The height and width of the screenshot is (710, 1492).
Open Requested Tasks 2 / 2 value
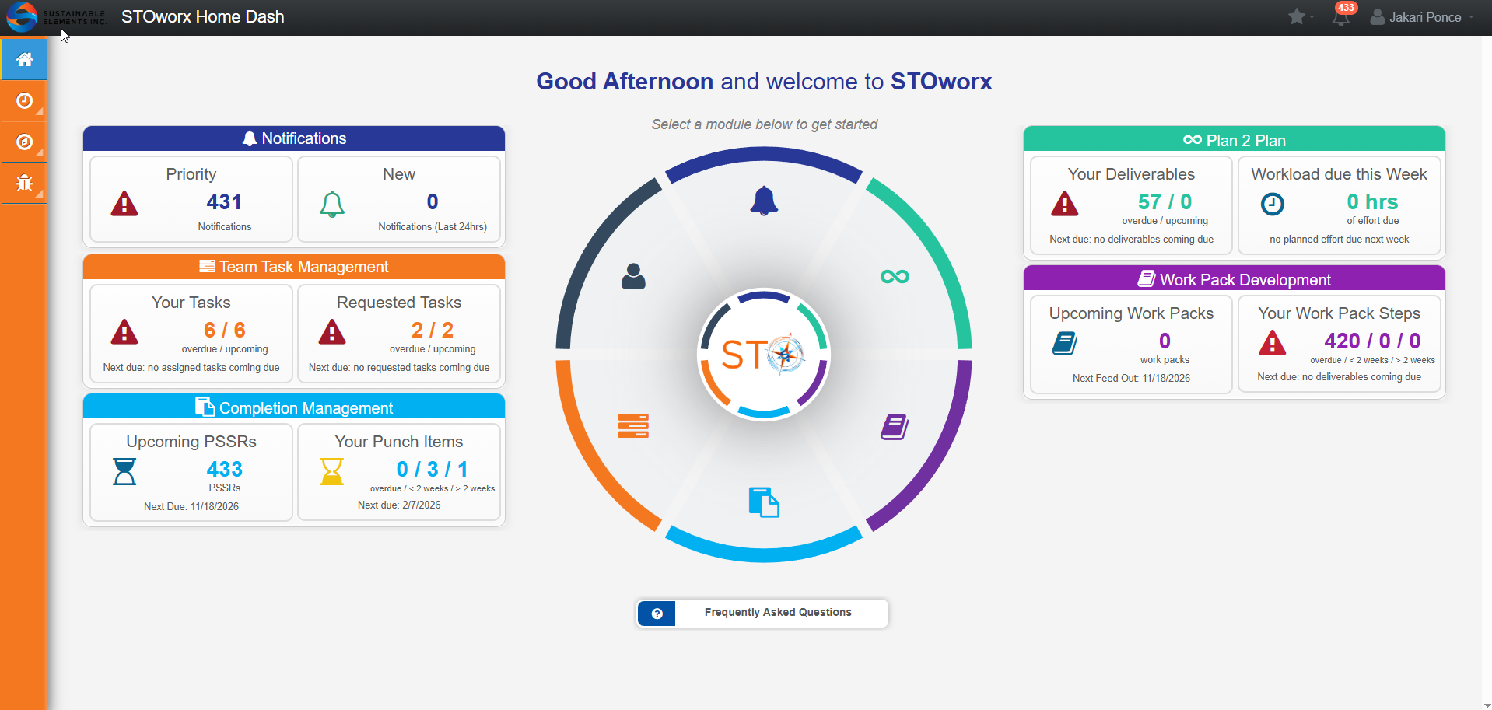[x=433, y=330]
